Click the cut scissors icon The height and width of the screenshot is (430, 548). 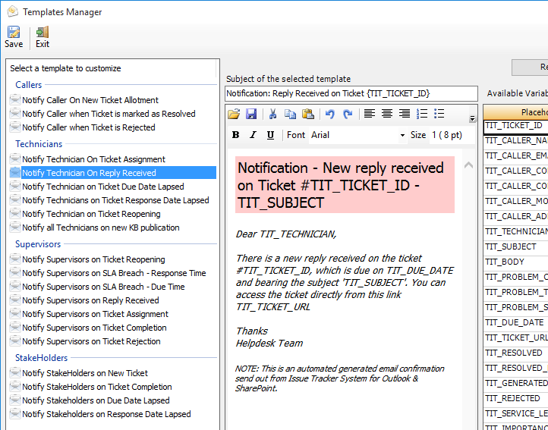272,114
